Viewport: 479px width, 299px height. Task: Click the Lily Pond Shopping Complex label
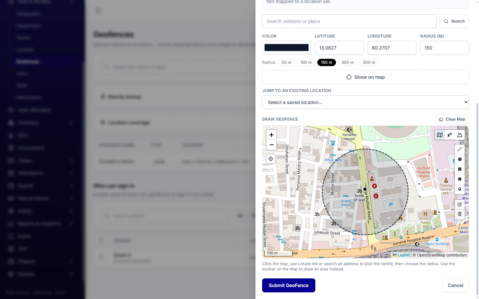(423, 172)
